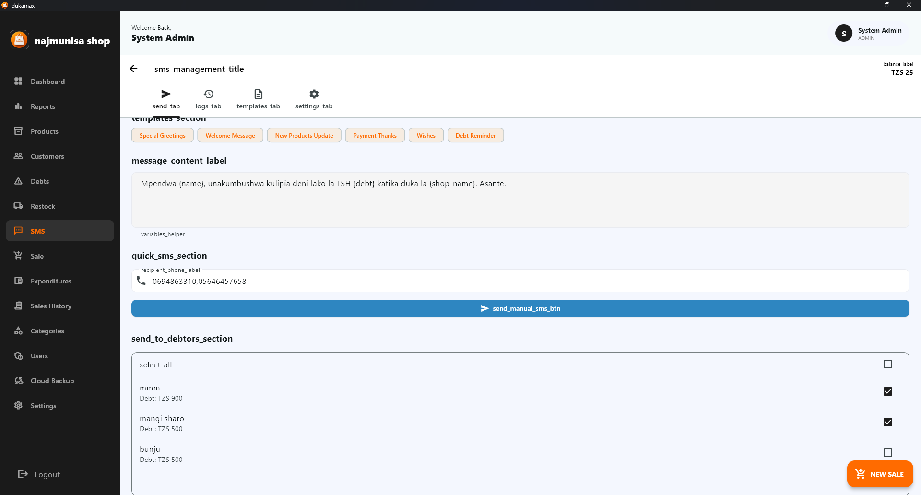Open the Users shield icon
The image size is (921, 495).
pyautogui.click(x=18, y=355)
